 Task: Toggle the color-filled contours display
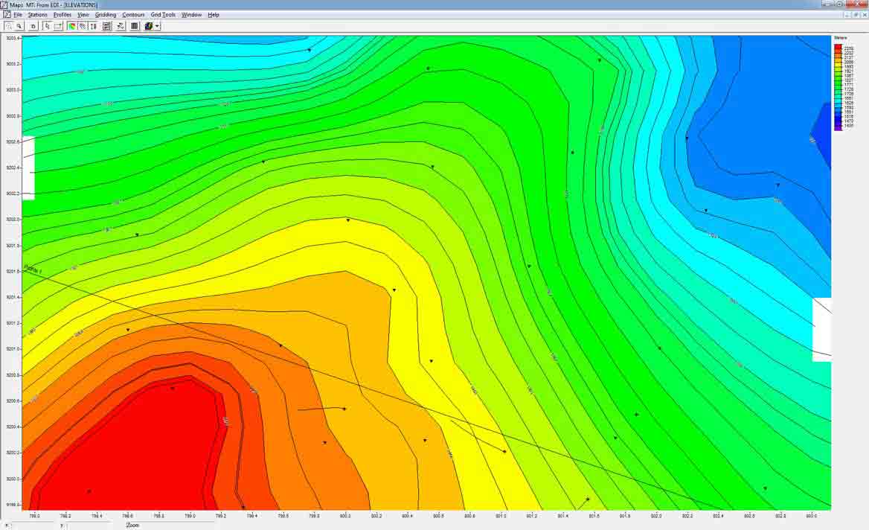[x=72, y=26]
